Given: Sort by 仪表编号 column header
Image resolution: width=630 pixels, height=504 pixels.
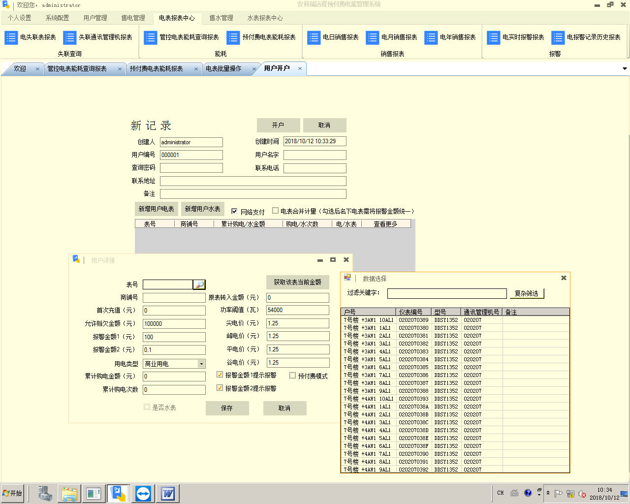Looking at the screenshot, I should point(414,312).
